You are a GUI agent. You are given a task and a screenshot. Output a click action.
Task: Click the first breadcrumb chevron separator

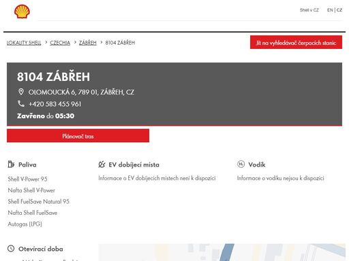pos(46,42)
